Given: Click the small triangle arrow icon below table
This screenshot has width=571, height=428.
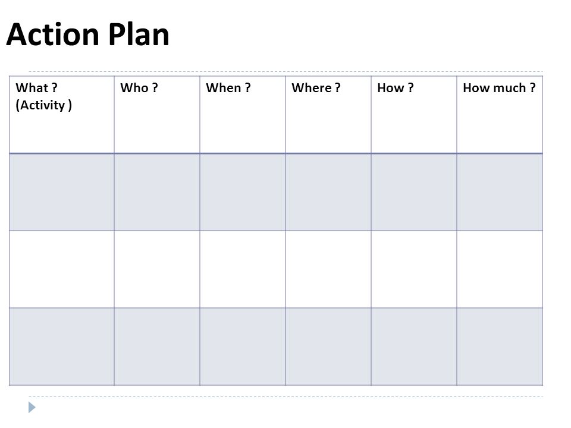Looking at the screenshot, I should (x=32, y=407).
